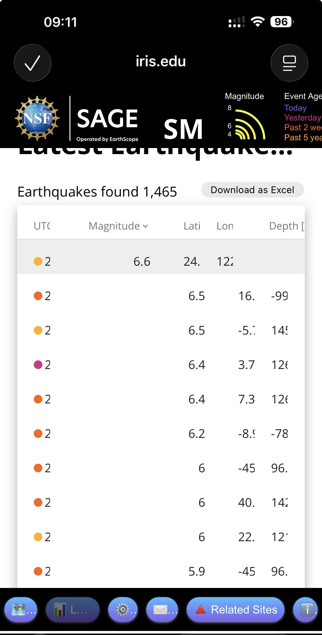The image size is (322, 635).
Task: Select the bar chart list button
Action: (x=72, y=609)
